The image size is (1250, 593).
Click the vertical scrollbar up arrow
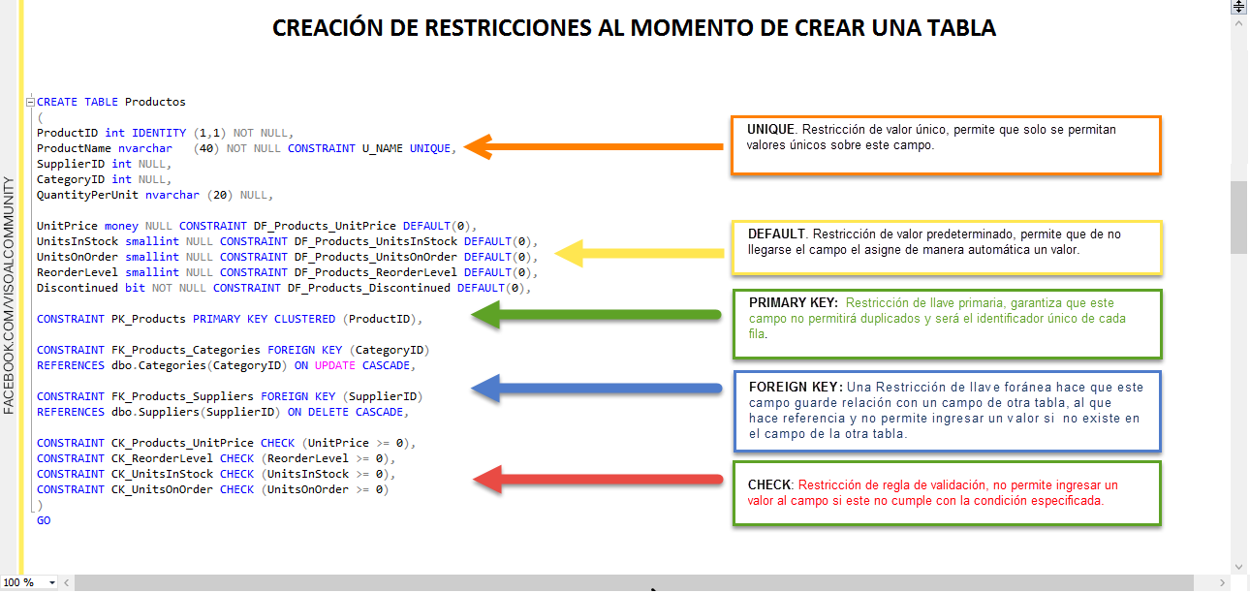point(1238,24)
